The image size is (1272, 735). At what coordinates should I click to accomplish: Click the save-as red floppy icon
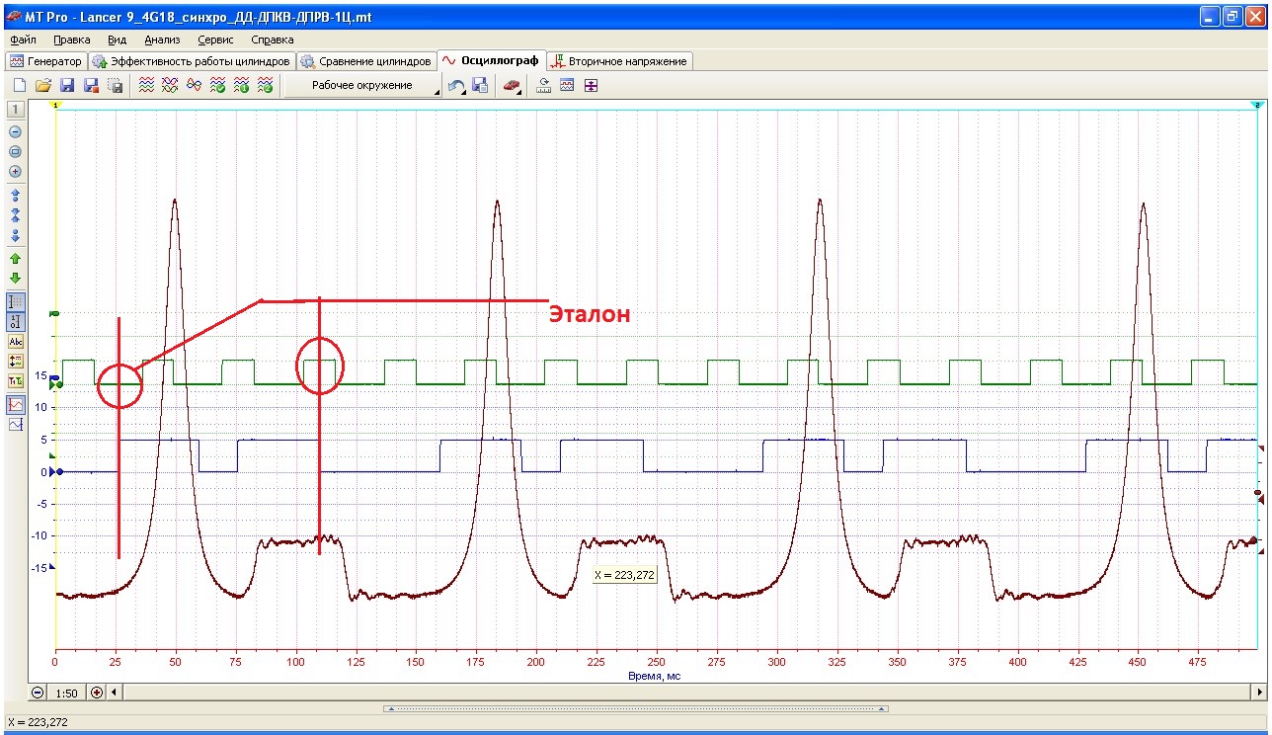tap(92, 86)
